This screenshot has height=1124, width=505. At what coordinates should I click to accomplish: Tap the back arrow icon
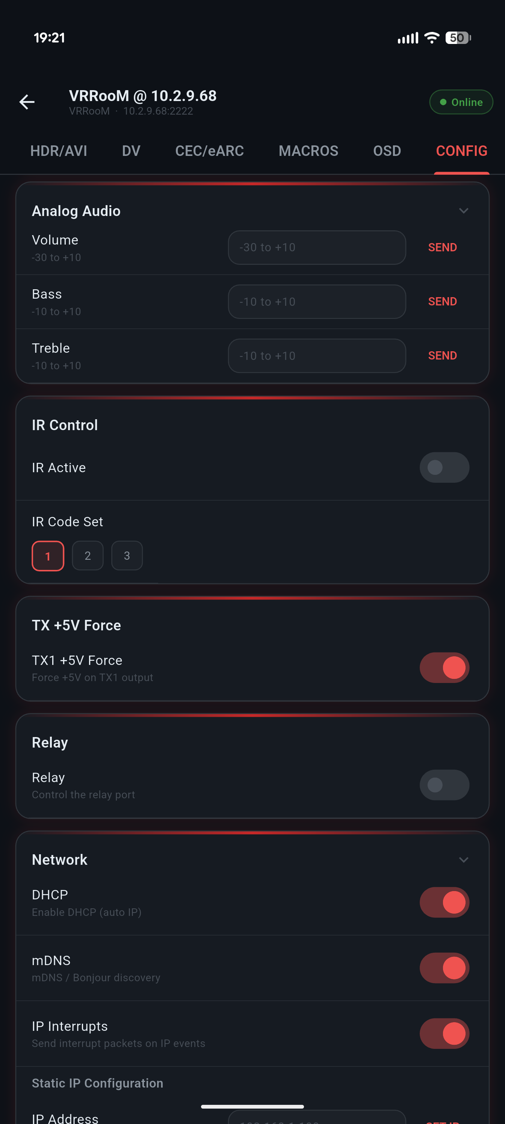click(x=27, y=102)
